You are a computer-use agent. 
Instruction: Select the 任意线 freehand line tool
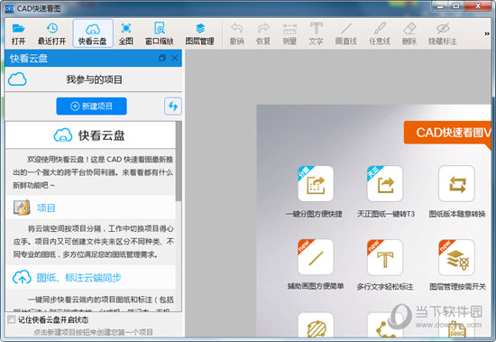[380, 33]
